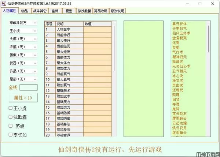Click the 说明 column header
The image size is (220, 157).
70,24
